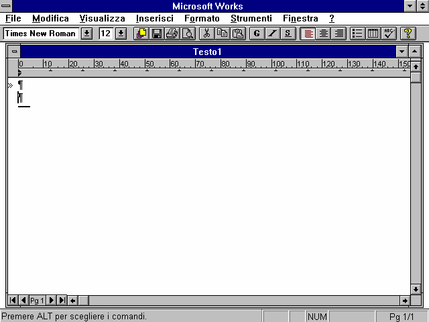The width and height of the screenshot is (429, 322).
Task: Open the Finestra menu
Action: [x=300, y=19]
